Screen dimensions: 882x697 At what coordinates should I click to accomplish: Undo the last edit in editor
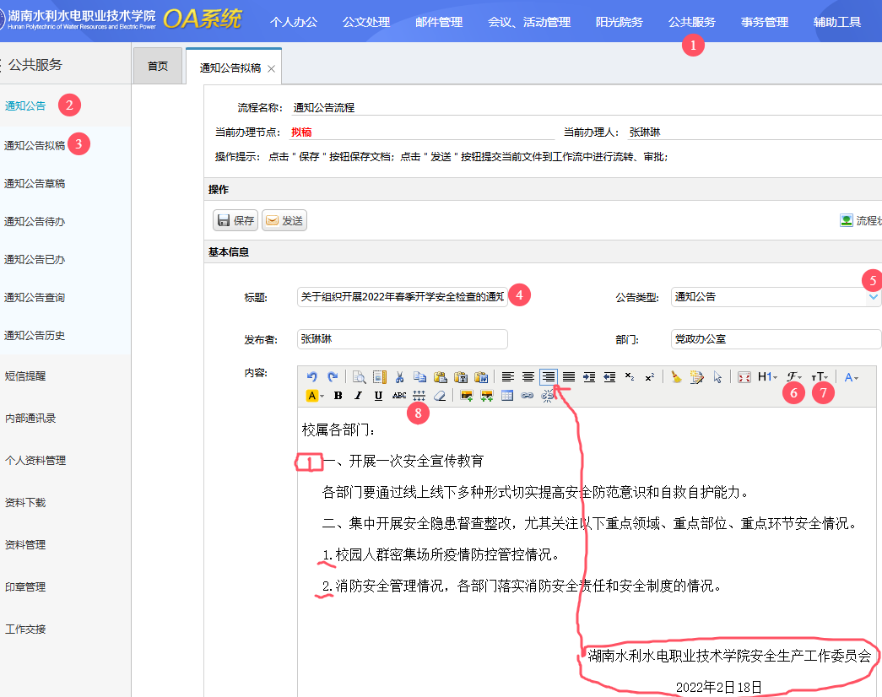pyautogui.click(x=312, y=377)
